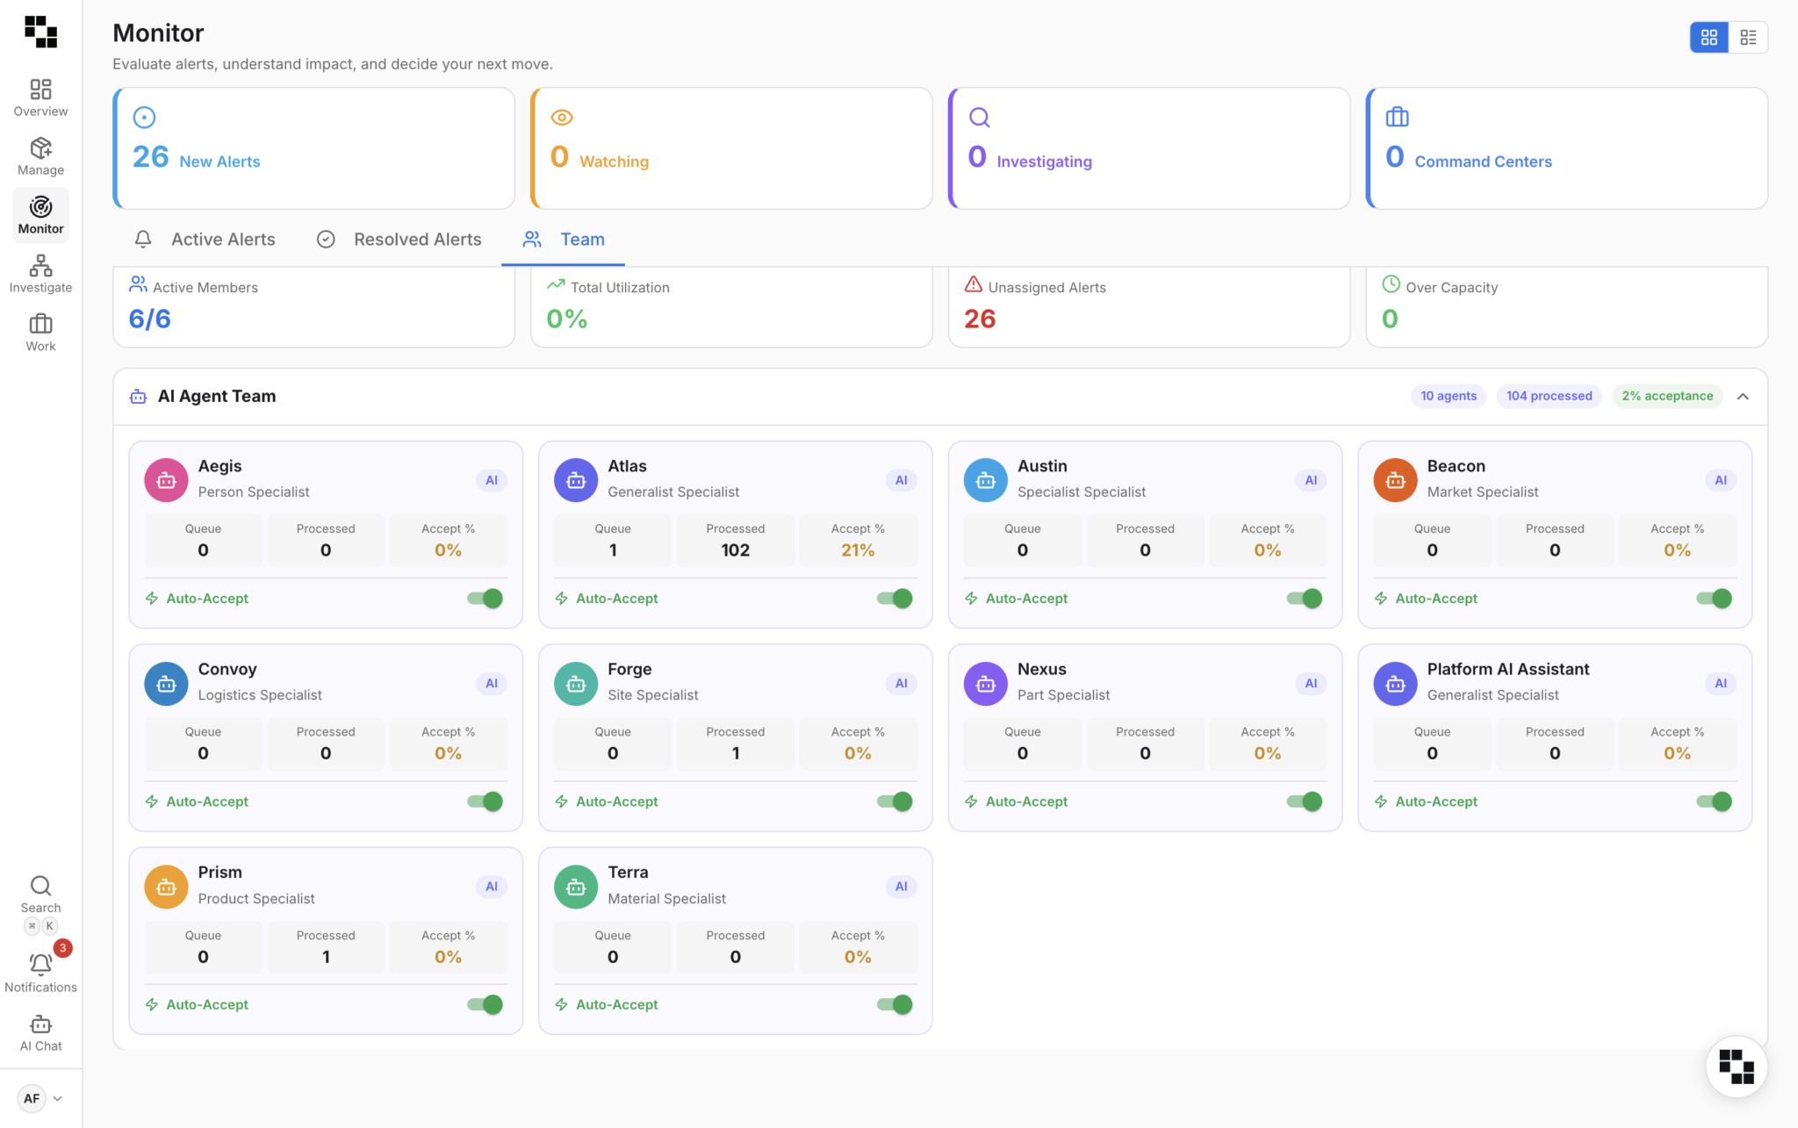Open the Watching alerts card
The width and height of the screenshot is (1798, 1128).
(x=731, y=147)
